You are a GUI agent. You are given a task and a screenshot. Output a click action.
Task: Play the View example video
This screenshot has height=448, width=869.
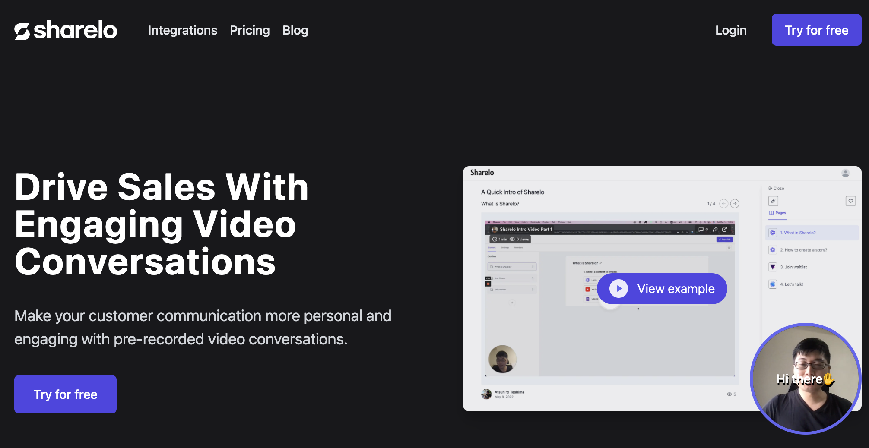point(662,289)
